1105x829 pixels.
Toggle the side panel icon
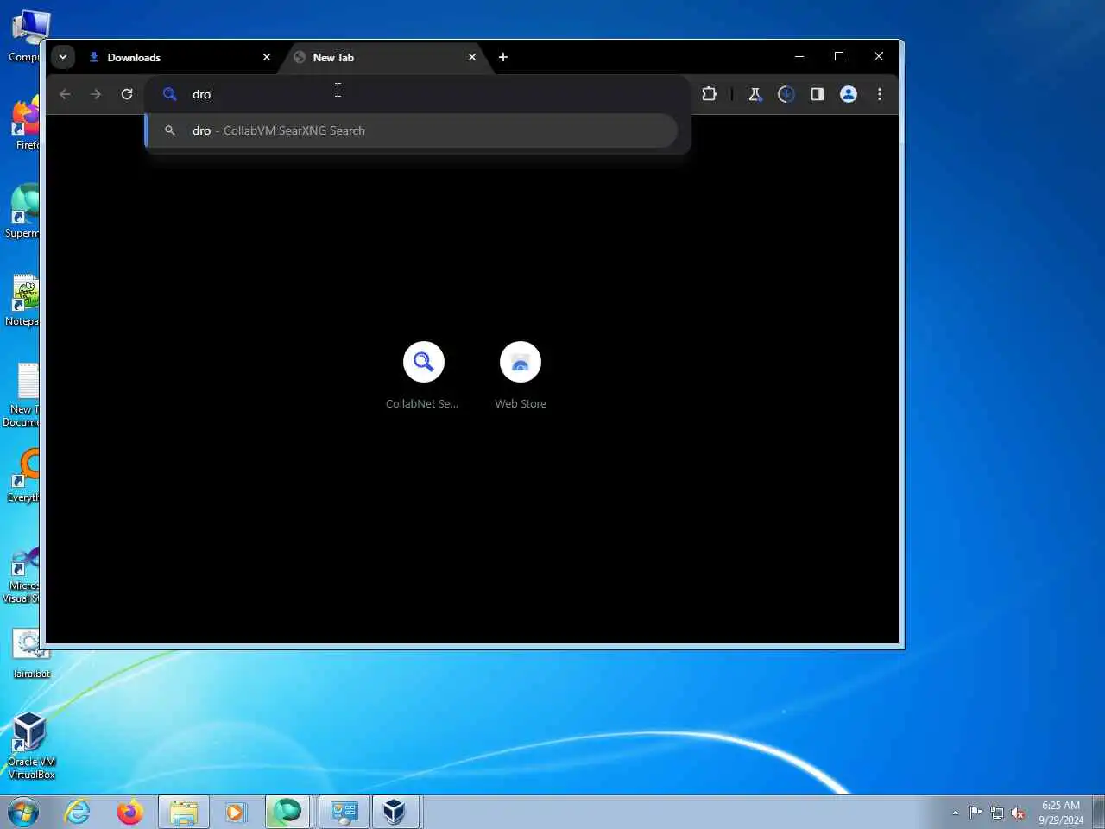click(817, 94)
